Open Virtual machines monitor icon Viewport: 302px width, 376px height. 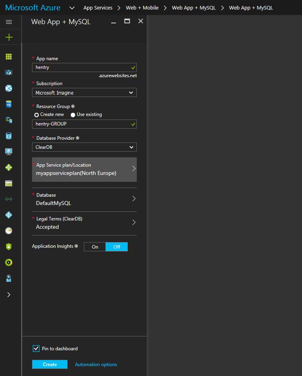pyautogui.click(x=9, y=152)
